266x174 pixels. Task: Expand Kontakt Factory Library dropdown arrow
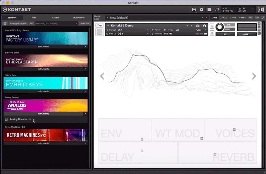tap(85, 47)
